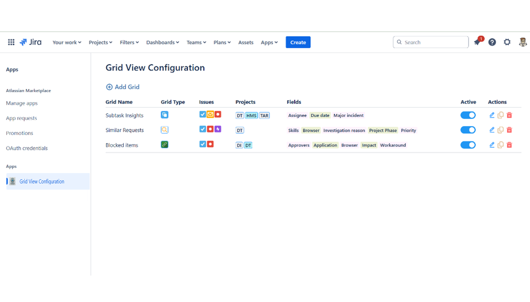Select Manage apps in the sidebar
The image size is (530, 302).
click(x=22, y=103)
